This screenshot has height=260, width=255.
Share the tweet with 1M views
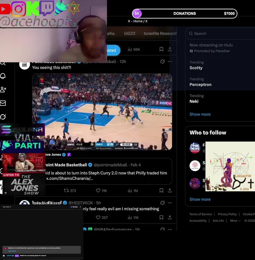pos(170,191)
